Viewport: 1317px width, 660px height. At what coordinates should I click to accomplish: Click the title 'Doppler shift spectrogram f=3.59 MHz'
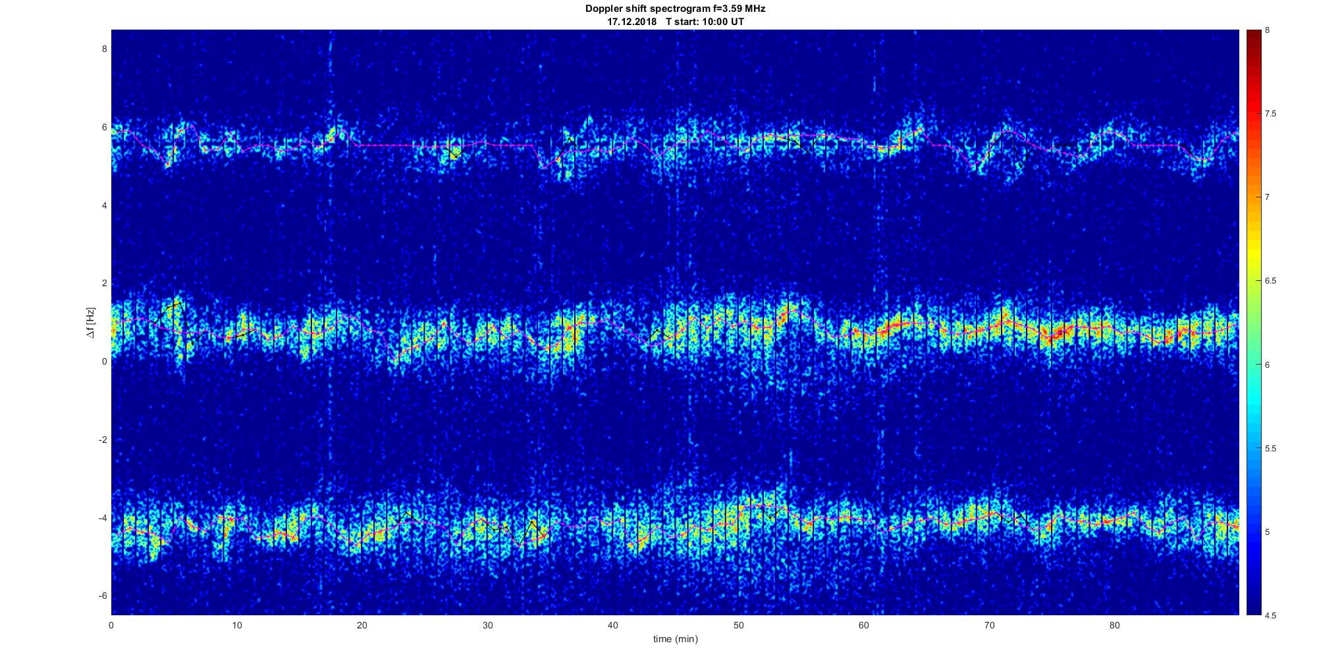click(676, 9)
